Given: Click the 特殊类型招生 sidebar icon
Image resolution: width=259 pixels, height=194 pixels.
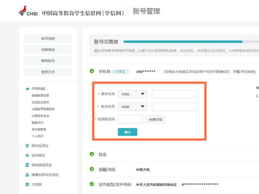Looking at the screenshot, I should point(27,165).
